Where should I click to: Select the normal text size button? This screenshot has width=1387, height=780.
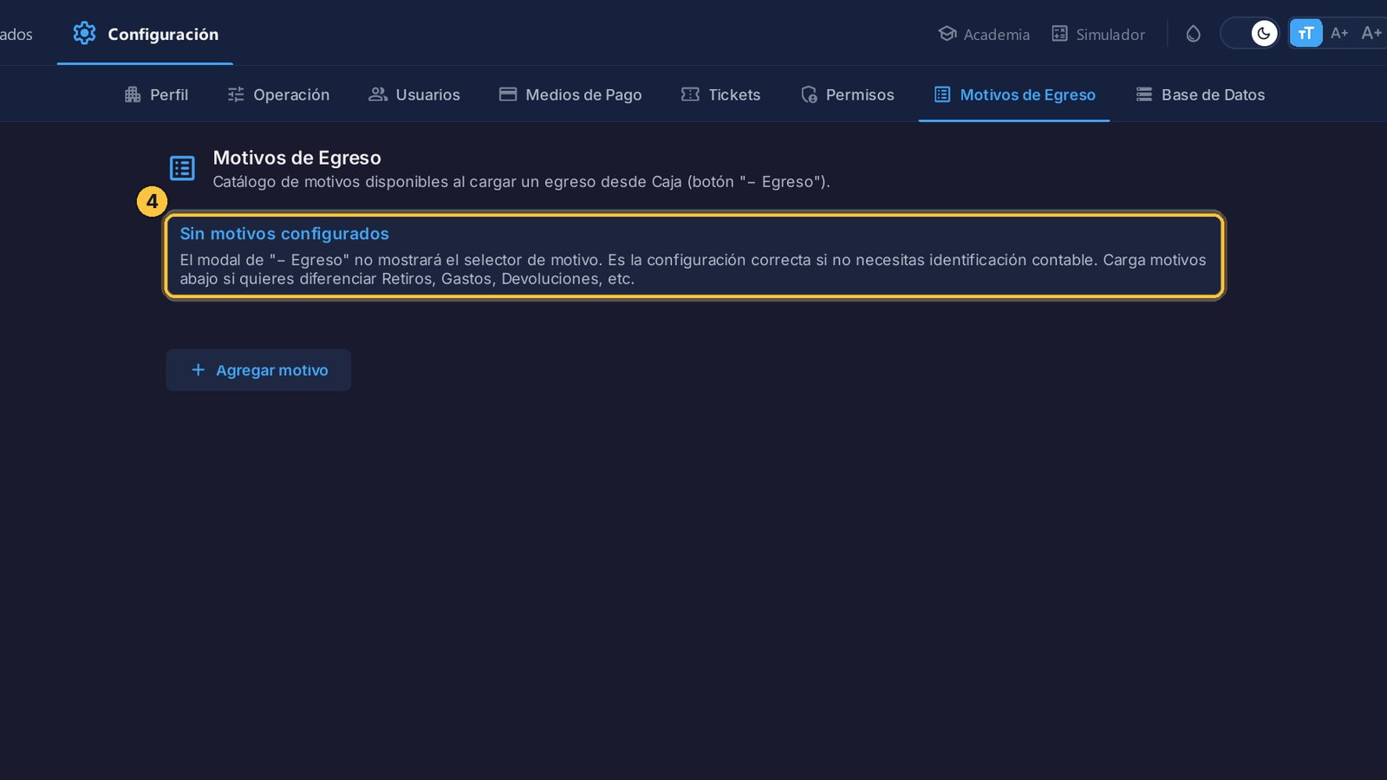1306,33
